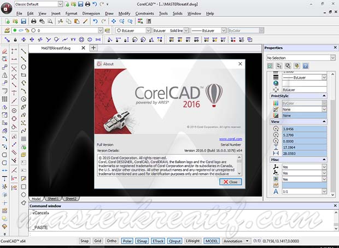Image resolution: width=339 pixels, height=248 pixels.
Task: Switch to the Sheet1 tab
Action: pyautogui.click(x=53, y=199)
